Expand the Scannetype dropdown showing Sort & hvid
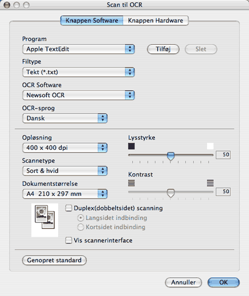Image resolution: width=249 pixels, height=296 pixels. coord(65,171)
